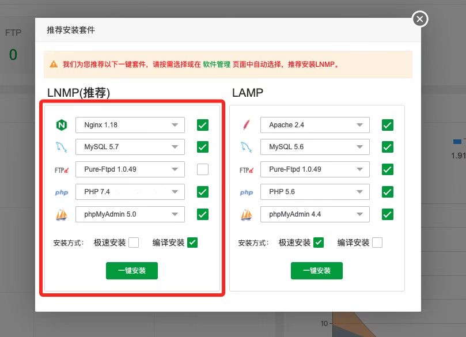Viewport: 466px width, 337px height.
Task: Click the phpMyAdmin sailboat icon in LAMP
Action: coord(247,214)
